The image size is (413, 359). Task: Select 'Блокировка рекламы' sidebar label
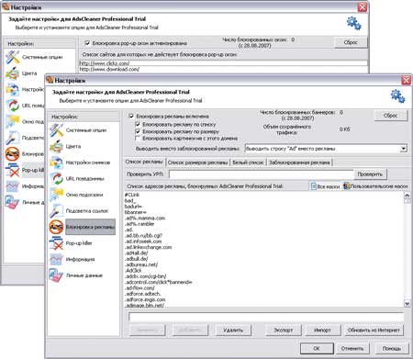(x=90, y=227)
